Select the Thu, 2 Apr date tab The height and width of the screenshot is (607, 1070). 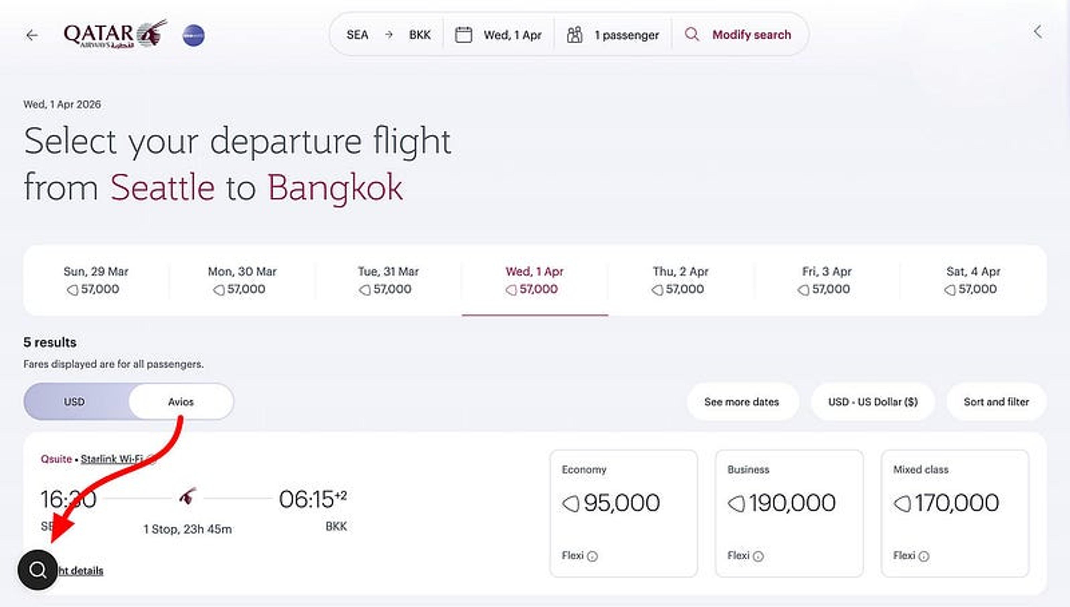click(680, 280)
